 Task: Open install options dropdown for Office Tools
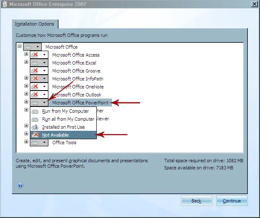coord(44,143)
